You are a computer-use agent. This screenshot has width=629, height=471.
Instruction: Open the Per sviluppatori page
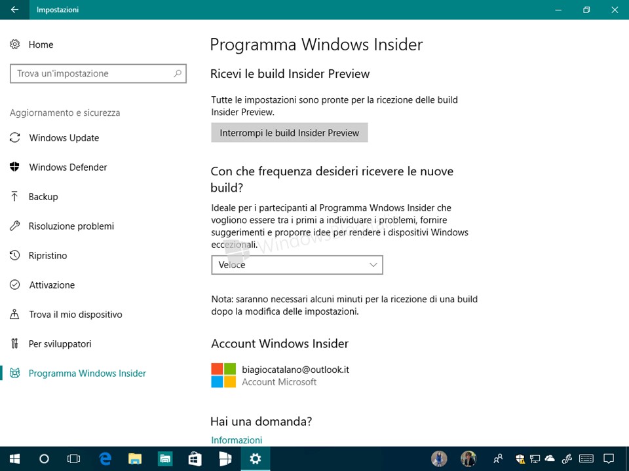(x=60, y=343)
